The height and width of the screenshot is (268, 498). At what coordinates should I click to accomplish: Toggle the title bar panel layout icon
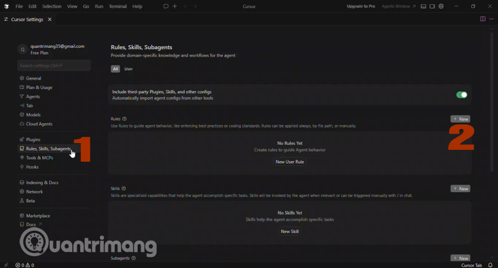click(423, 6)
